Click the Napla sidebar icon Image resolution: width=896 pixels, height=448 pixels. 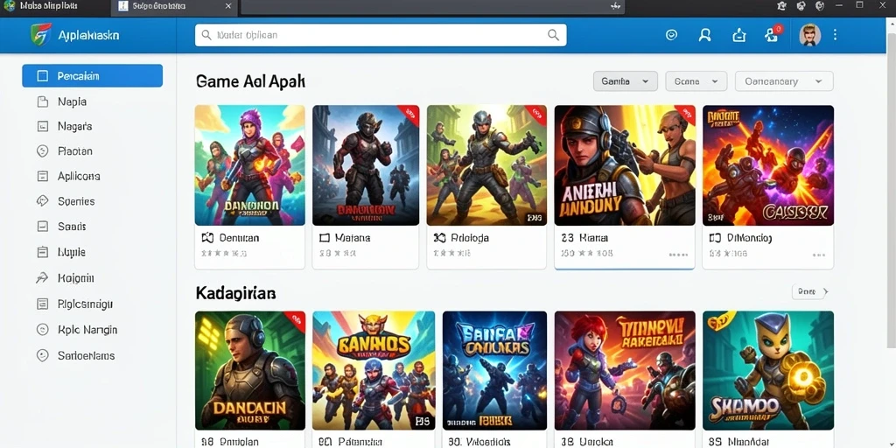42,101
